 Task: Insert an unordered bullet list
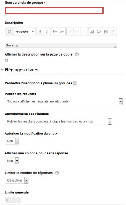(x=55, y=32)
